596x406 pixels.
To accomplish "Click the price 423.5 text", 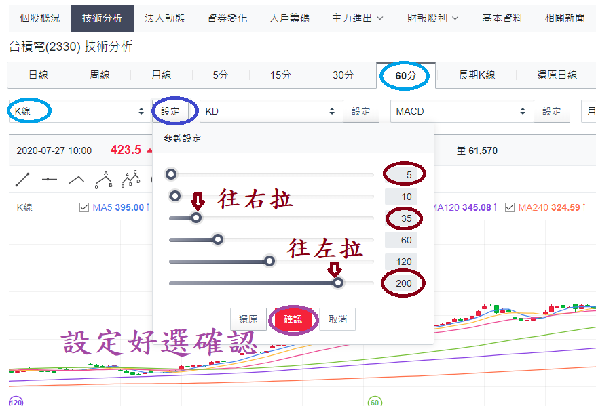I will (126, 150).
